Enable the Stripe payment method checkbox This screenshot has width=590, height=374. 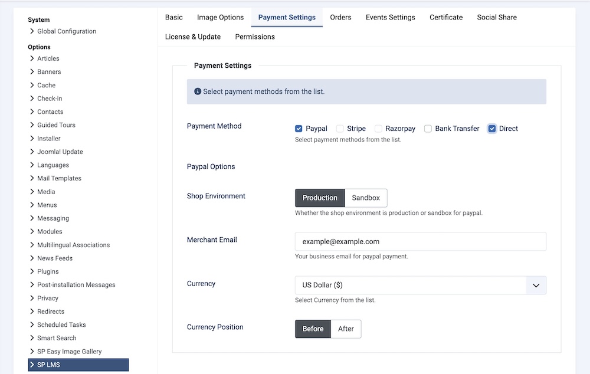[340, 129]
